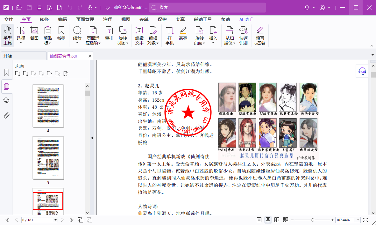Click the previous view icon in status bar
This screenshot has width=376, height=225.
[x=81, y=220]
